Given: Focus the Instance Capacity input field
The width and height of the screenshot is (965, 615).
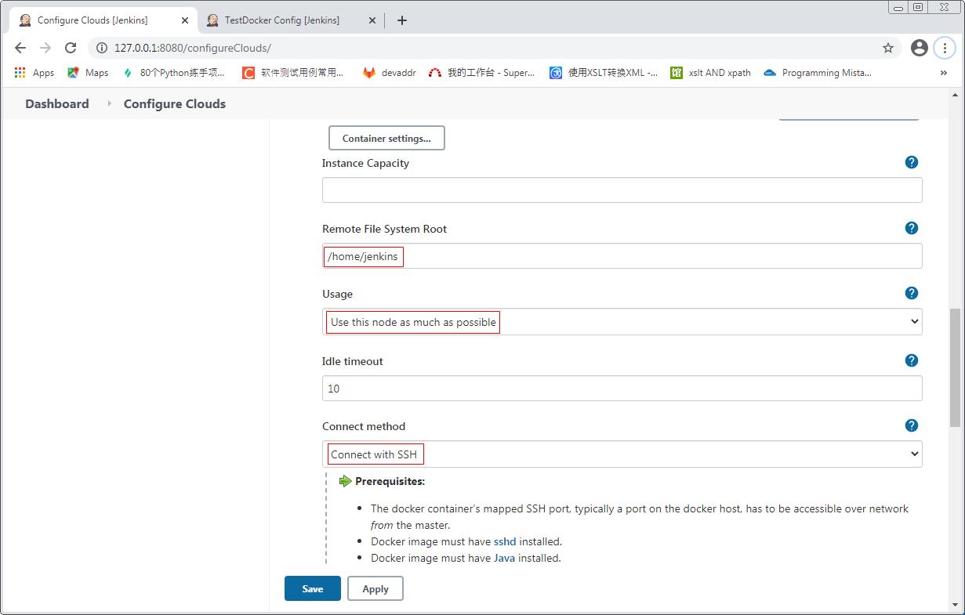Looking at the screenshot, I should click(622, 190).
